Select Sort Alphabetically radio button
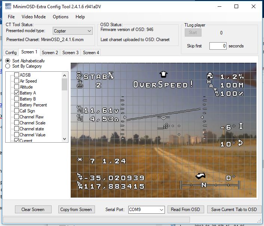 click(8, 61)
